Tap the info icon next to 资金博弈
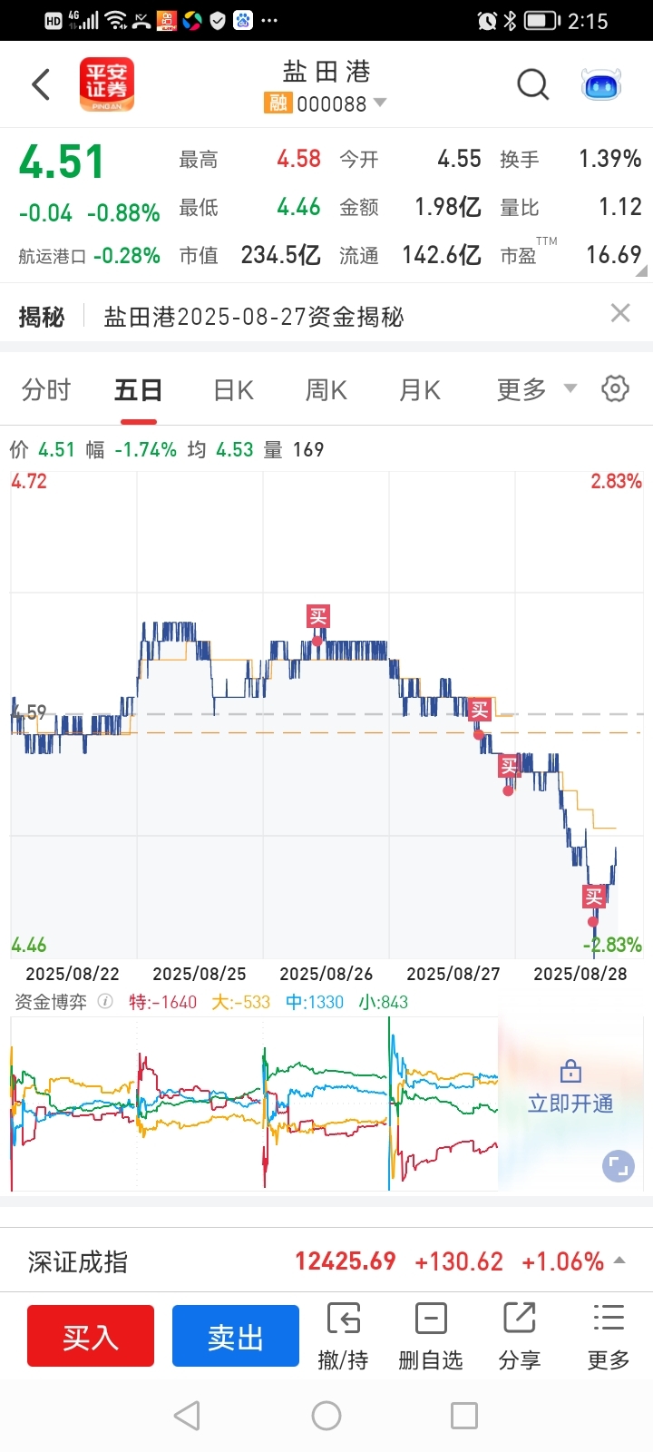 pos(105,1002)
